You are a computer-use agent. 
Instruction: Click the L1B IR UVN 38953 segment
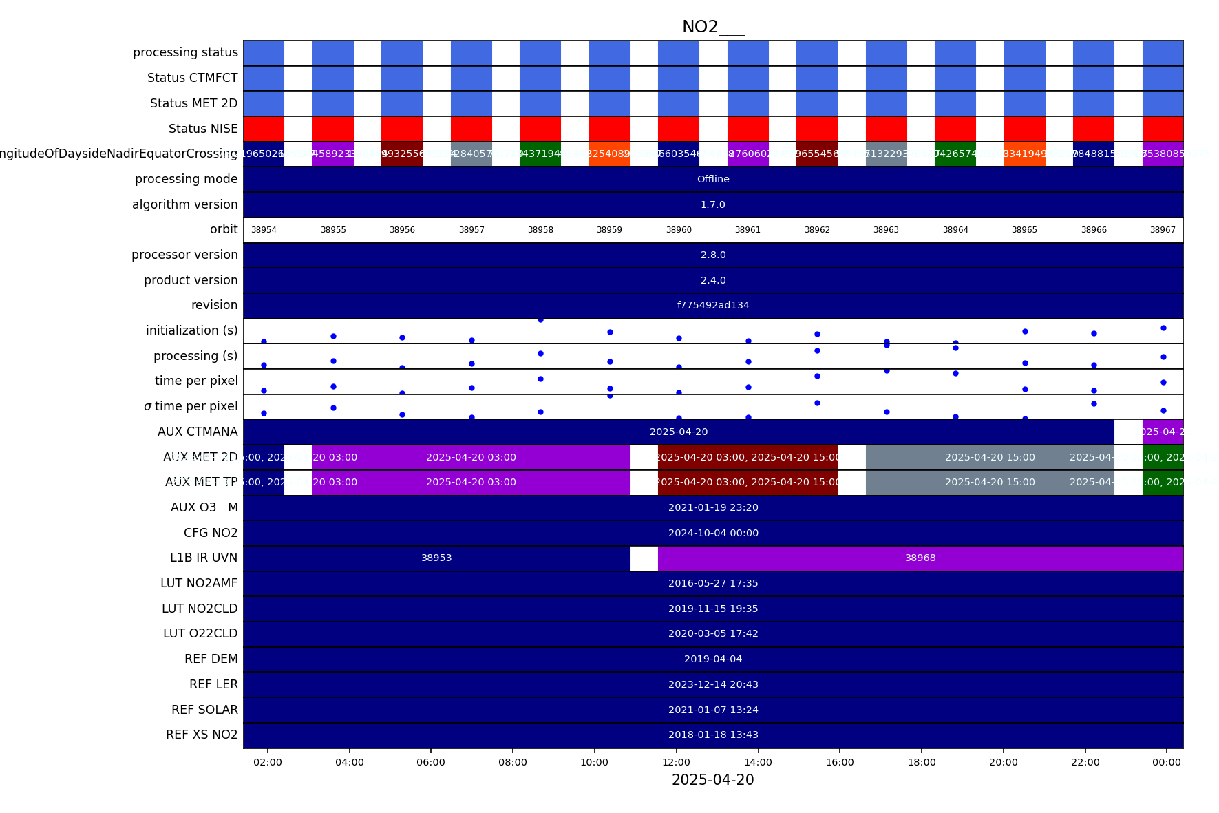(436, 558)
